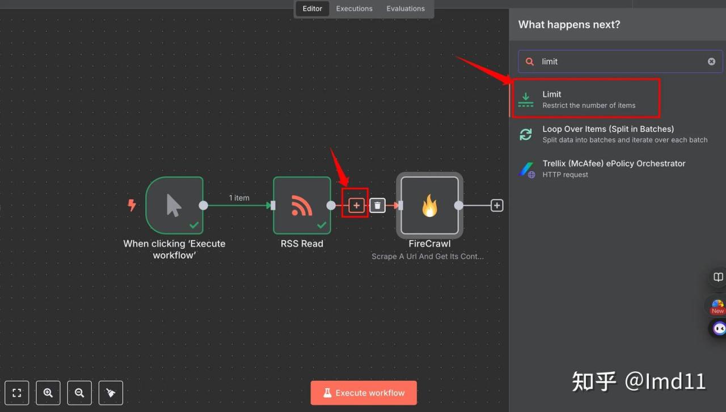The image size is (726, 412).
Task: Select the manual trigger node
Action: [174, 205]
